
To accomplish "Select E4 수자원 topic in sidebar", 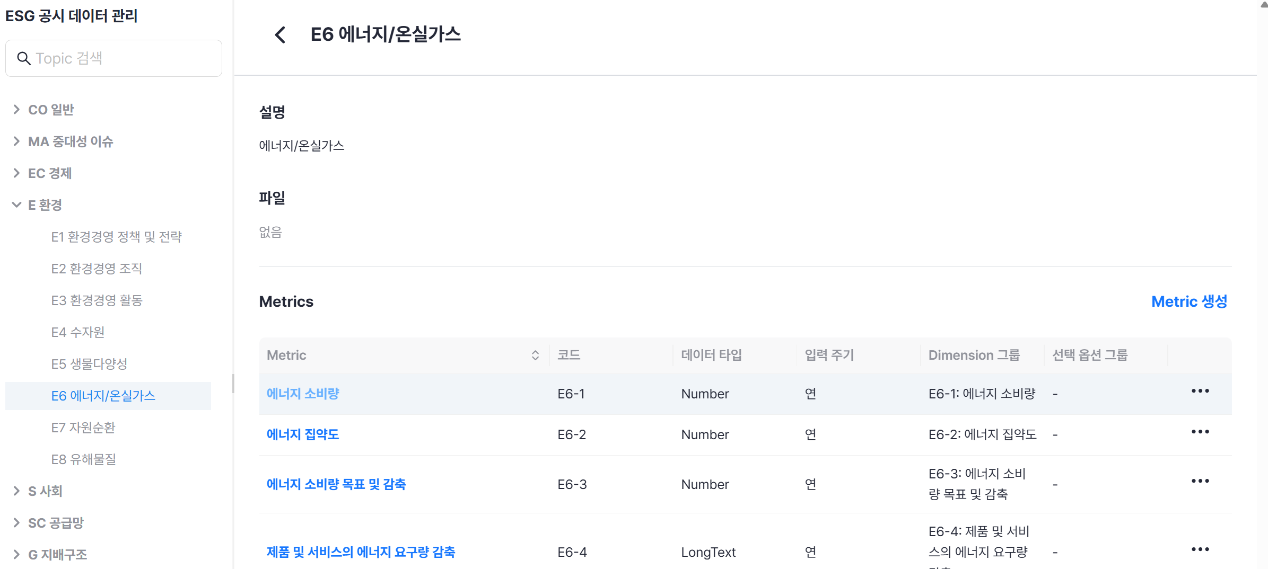I will [x=78, y=332].
